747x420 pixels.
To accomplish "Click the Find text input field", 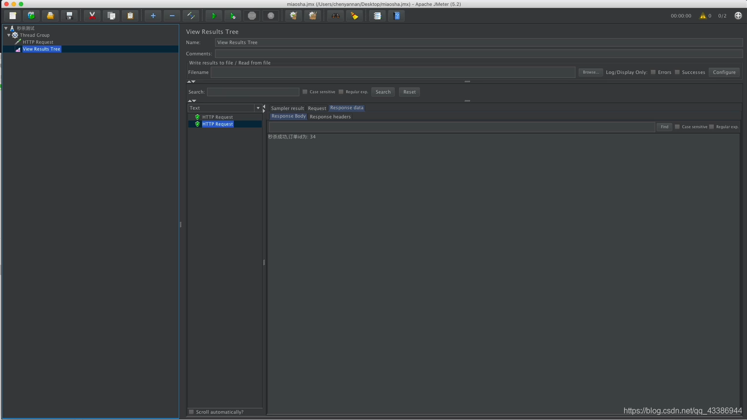I will [x=462, y=127].
